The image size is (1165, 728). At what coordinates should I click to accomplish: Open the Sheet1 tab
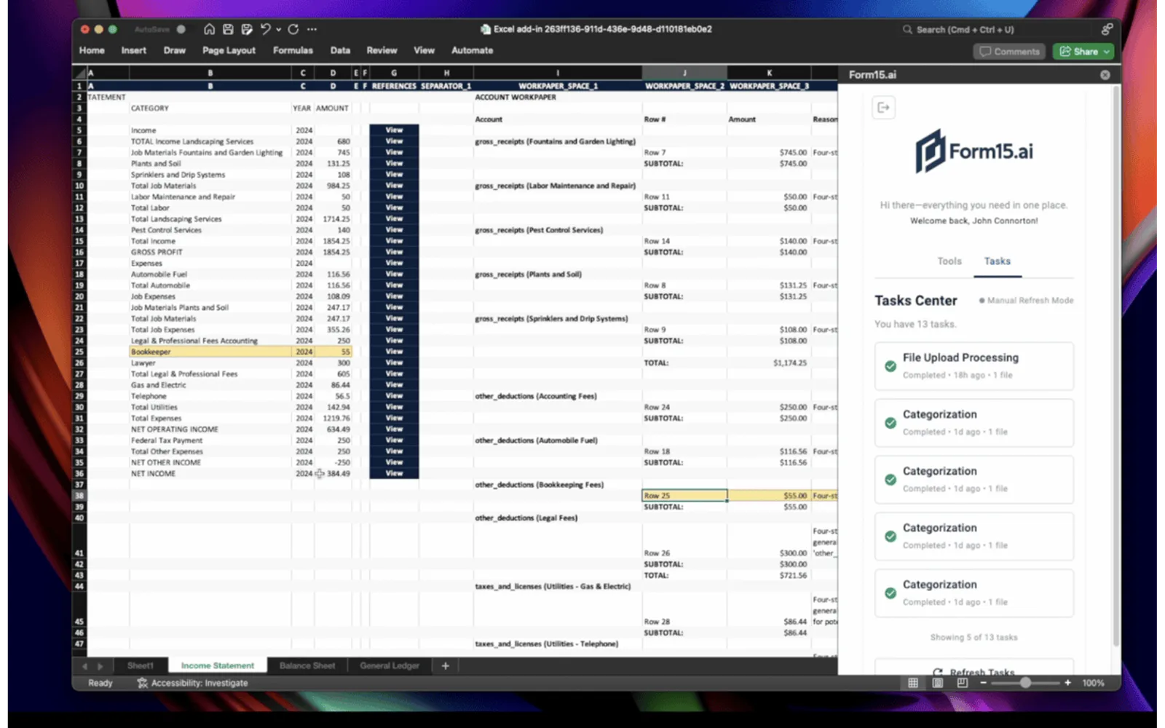pos(141,665)
